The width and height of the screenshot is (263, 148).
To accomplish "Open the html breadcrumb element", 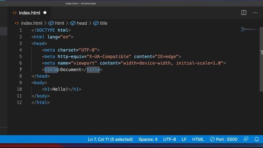I will (59, 23).
